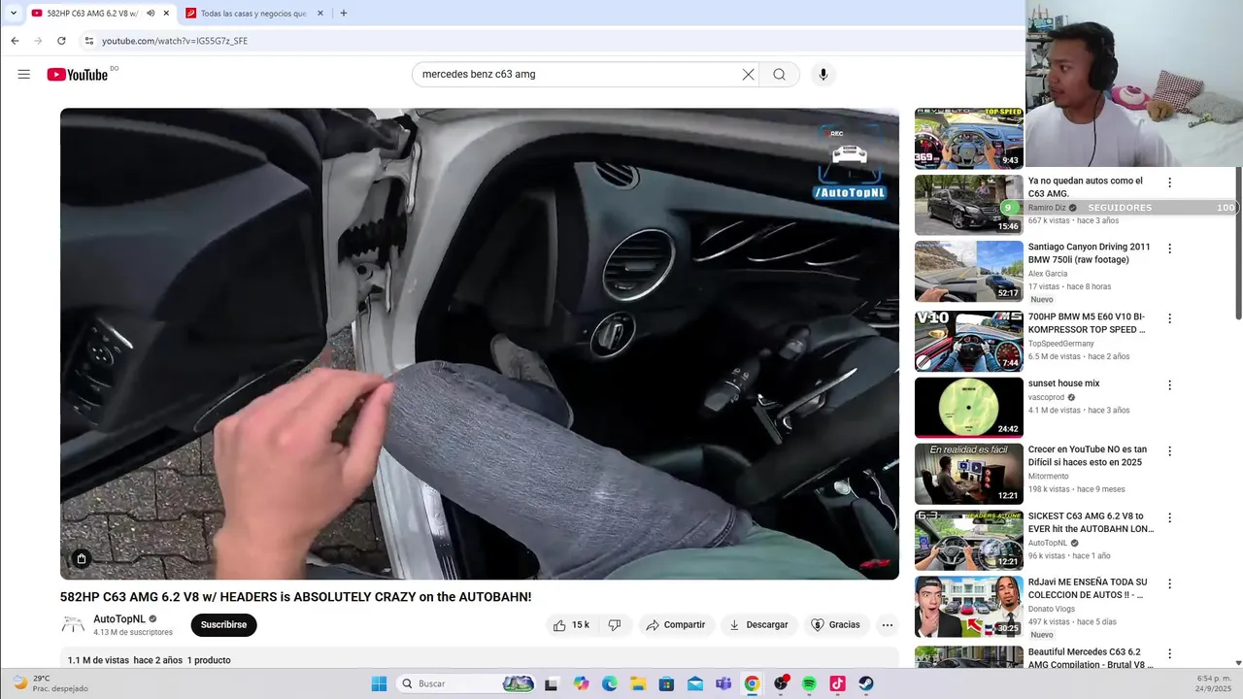The width and height of the screenshot is (1243, 699).
Task: Open site info icon in address bar
Action: pos(88,41)
